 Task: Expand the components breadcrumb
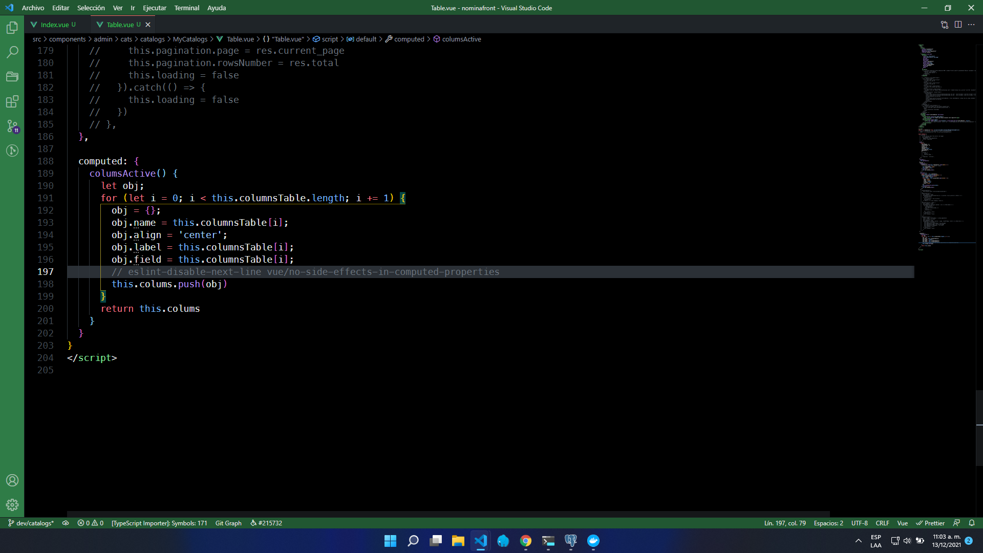(x=67, y=39)
